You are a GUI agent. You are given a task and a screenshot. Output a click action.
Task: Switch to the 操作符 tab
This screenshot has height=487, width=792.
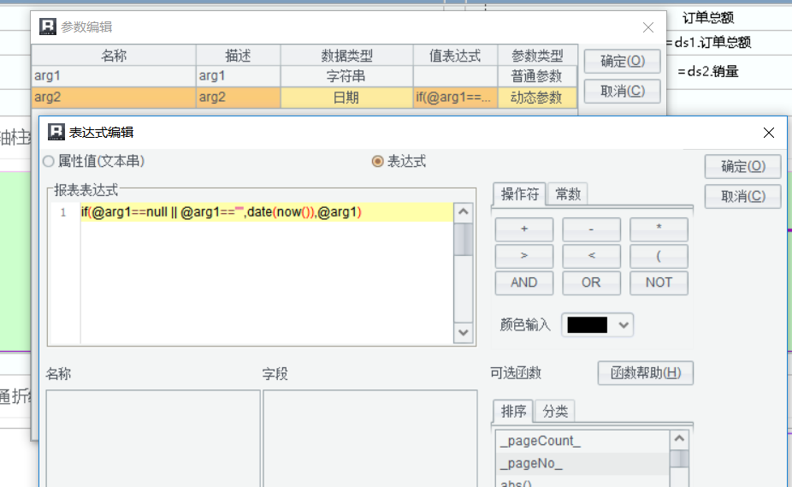pyautogui.click(x=519, y=194)
